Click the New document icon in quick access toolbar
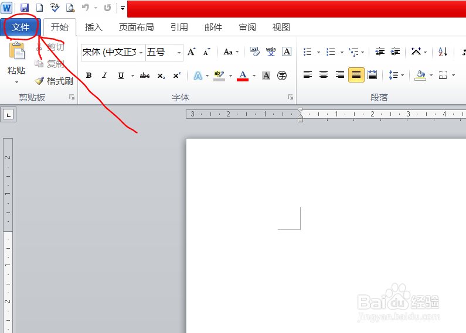 (39, 8)
